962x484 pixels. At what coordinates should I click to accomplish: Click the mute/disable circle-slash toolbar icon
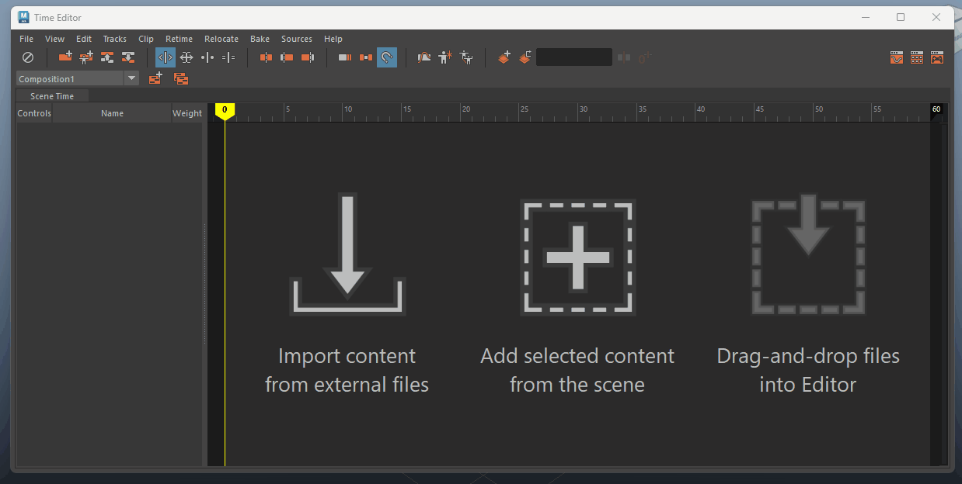click(x=27, y=57)
